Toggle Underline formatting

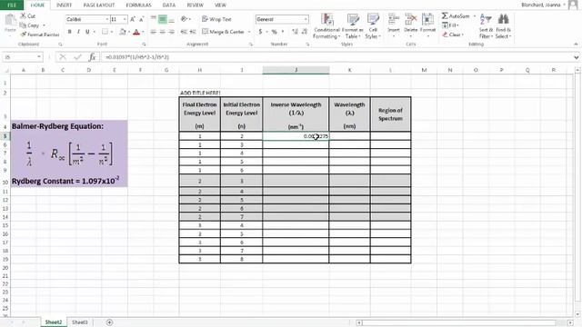pos(87,32)
